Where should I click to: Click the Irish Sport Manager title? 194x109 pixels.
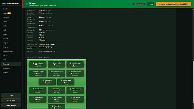point(10,3)
